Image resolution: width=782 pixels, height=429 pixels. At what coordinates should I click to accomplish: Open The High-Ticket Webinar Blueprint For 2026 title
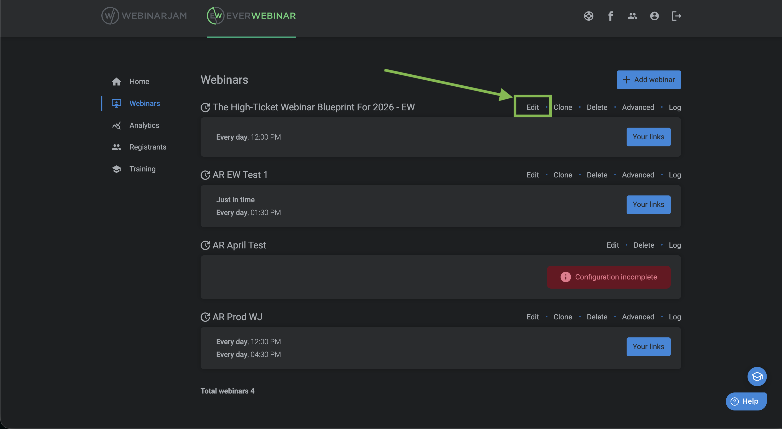pyautogui.click(x=314, y=107)
